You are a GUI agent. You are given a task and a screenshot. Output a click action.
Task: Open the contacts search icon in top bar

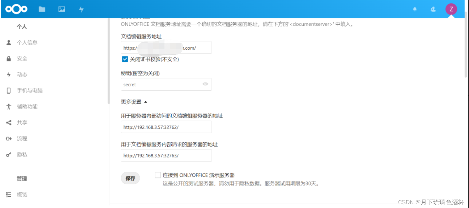pos(433,9)
